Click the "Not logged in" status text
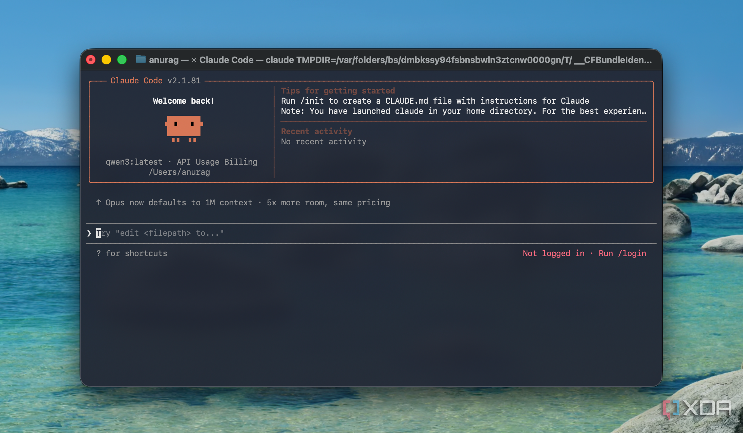The image size is (743, 433). (554, 253)
